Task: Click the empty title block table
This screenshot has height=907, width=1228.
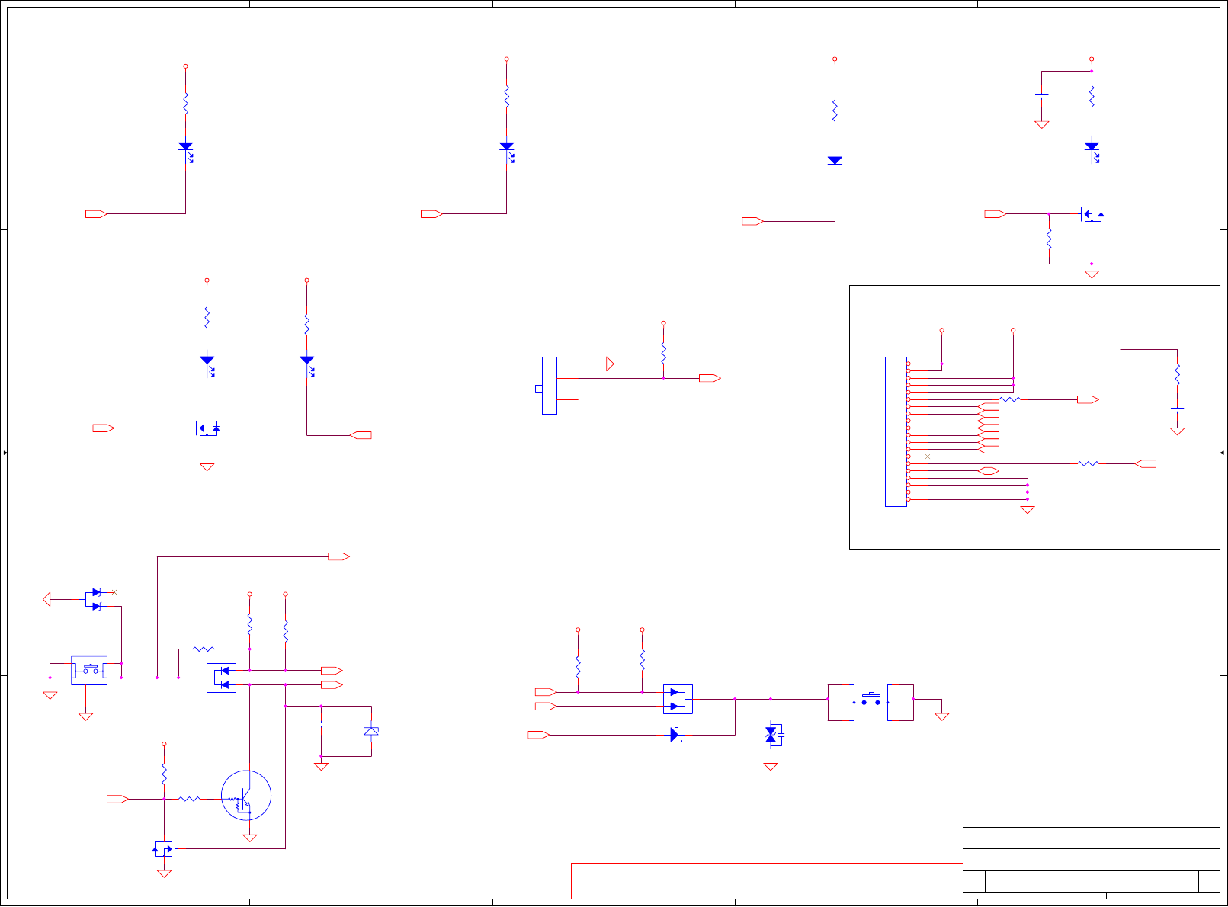Action: click(1092, 863)
